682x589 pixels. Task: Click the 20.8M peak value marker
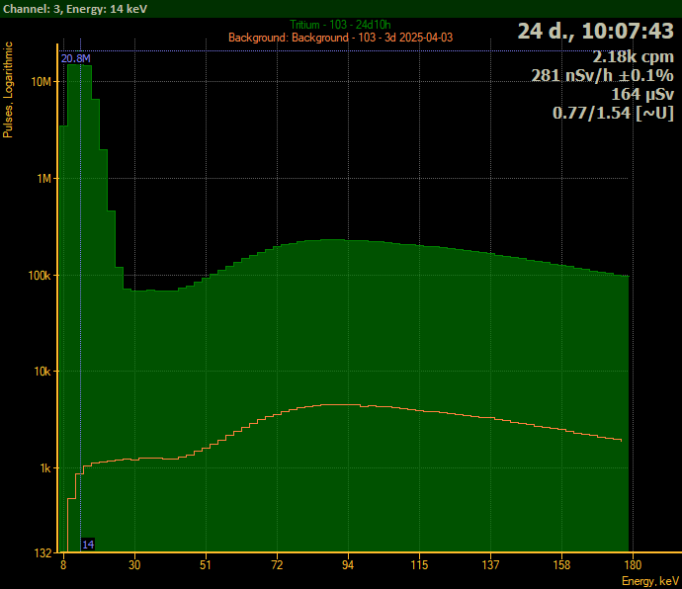click(x=75, y=58)
